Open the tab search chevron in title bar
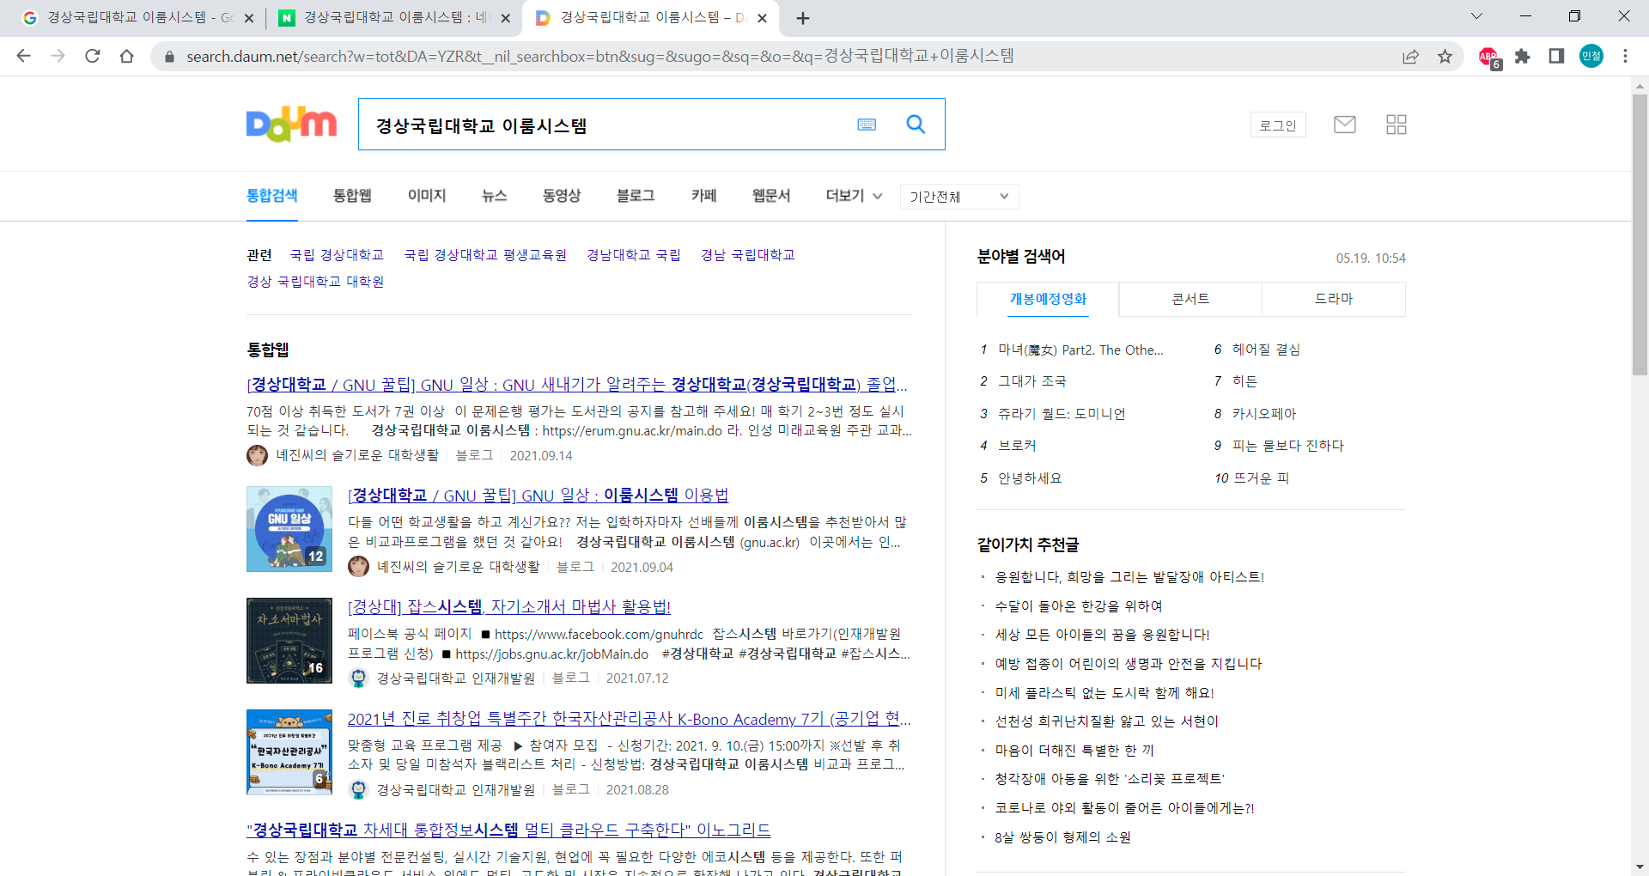Viewport: 1649px width, 876px height. click(x=1476, y=16)
